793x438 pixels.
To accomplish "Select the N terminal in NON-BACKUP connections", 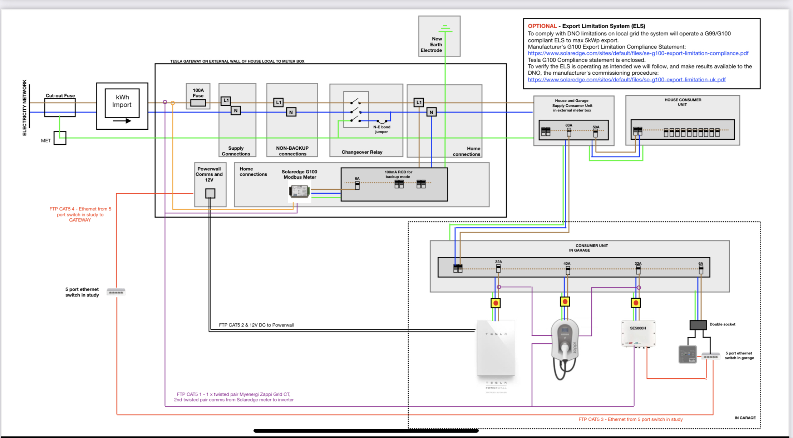I will point(291,112).
